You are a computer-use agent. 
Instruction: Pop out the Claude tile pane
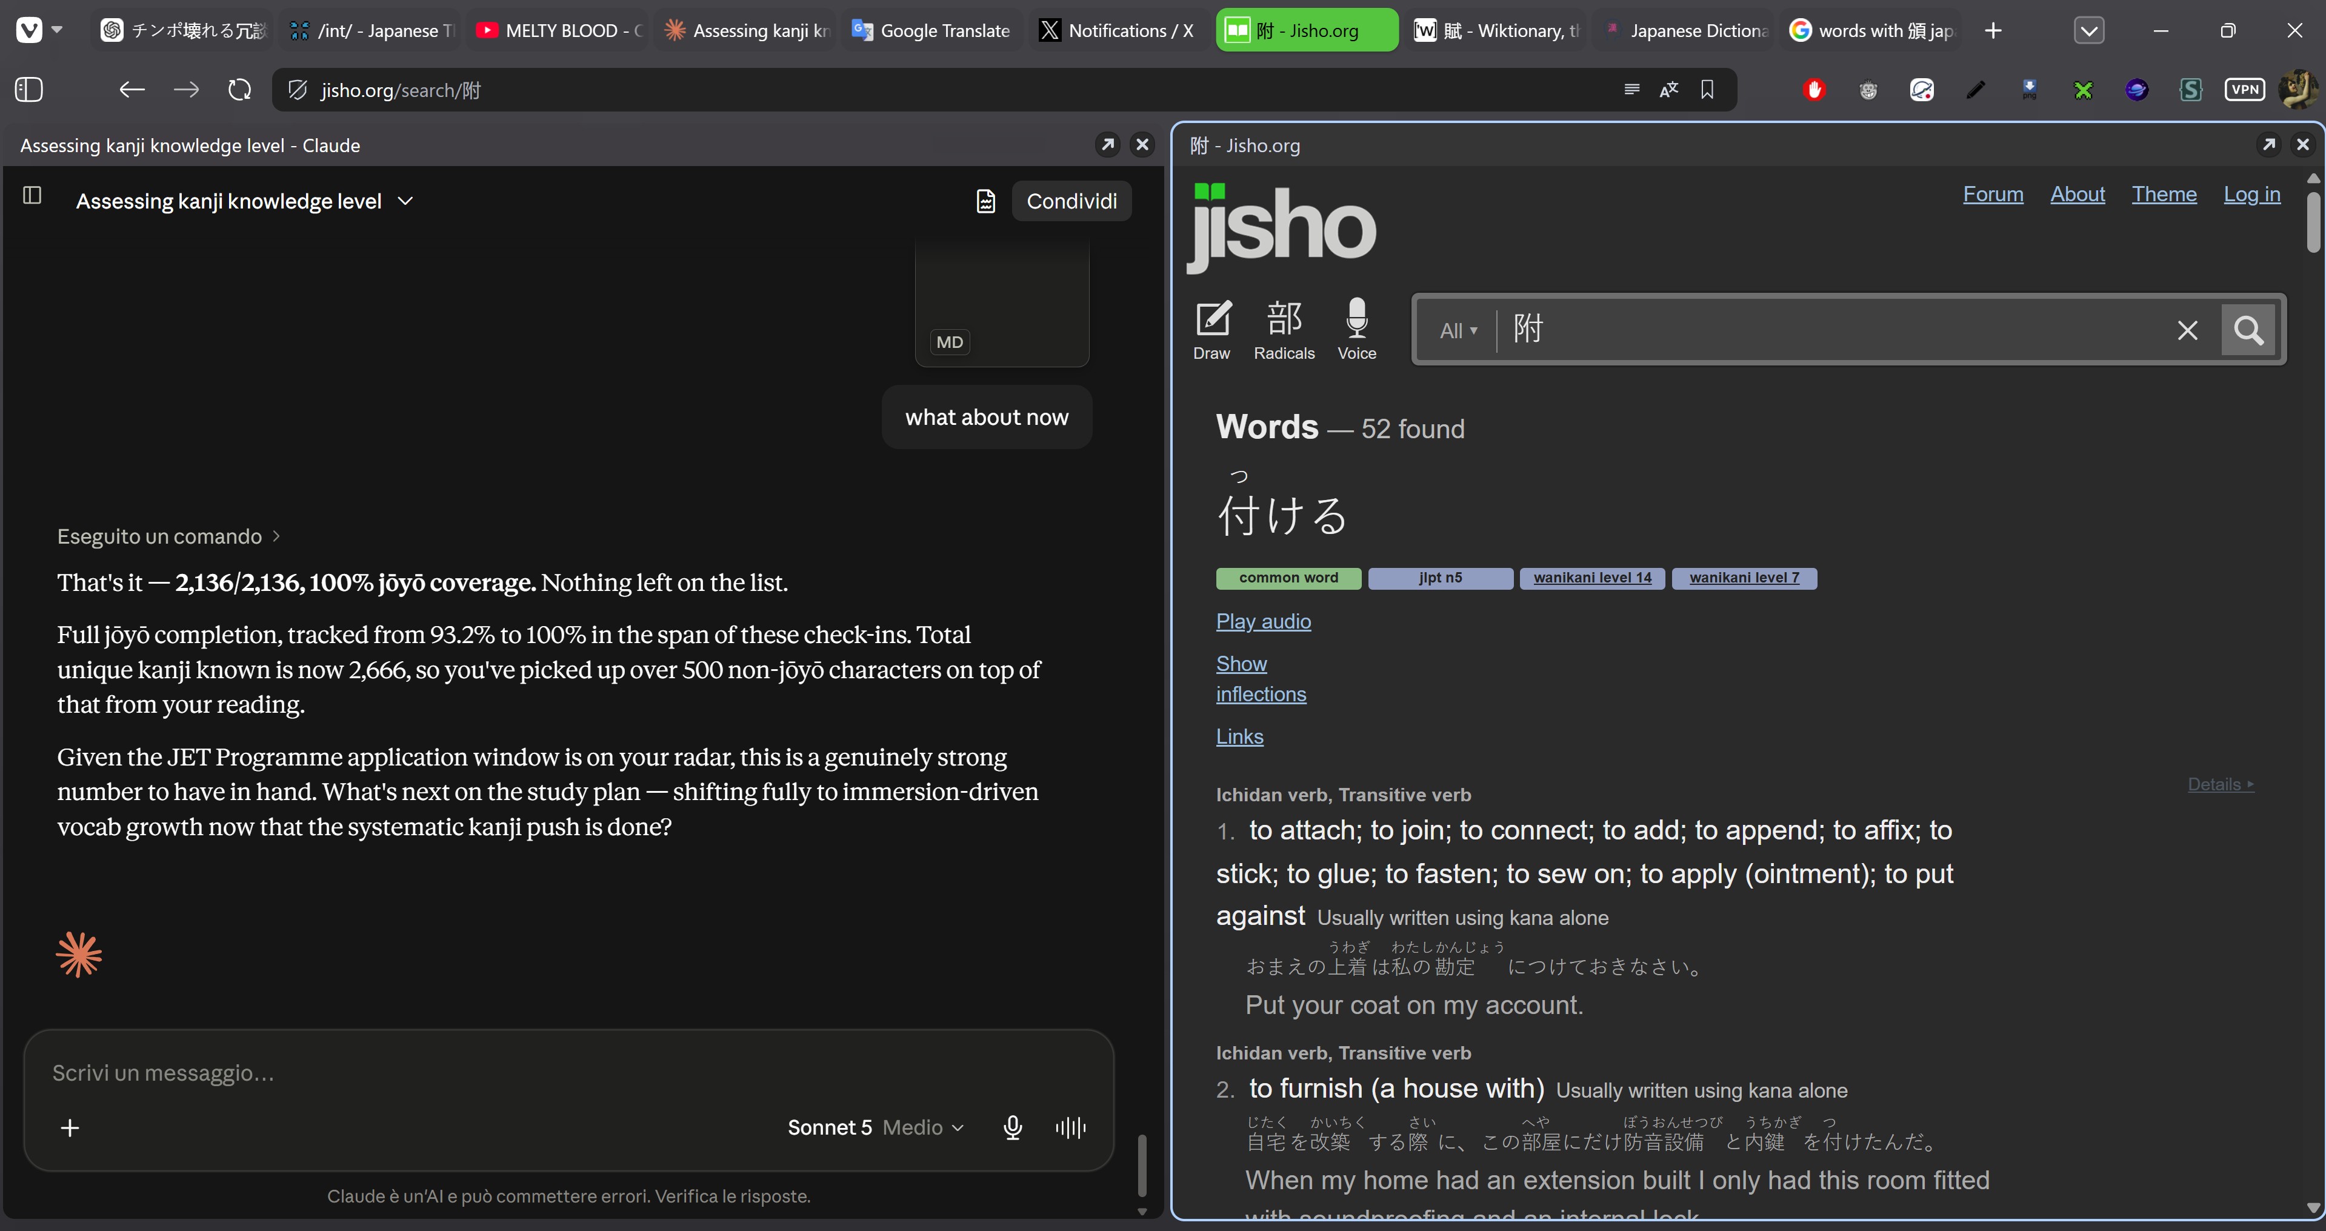[1108, 144]
